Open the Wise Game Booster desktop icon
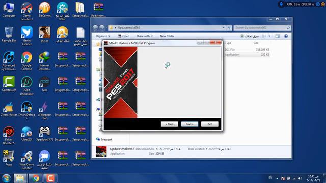The image size is (326, 183). (26, 160)
